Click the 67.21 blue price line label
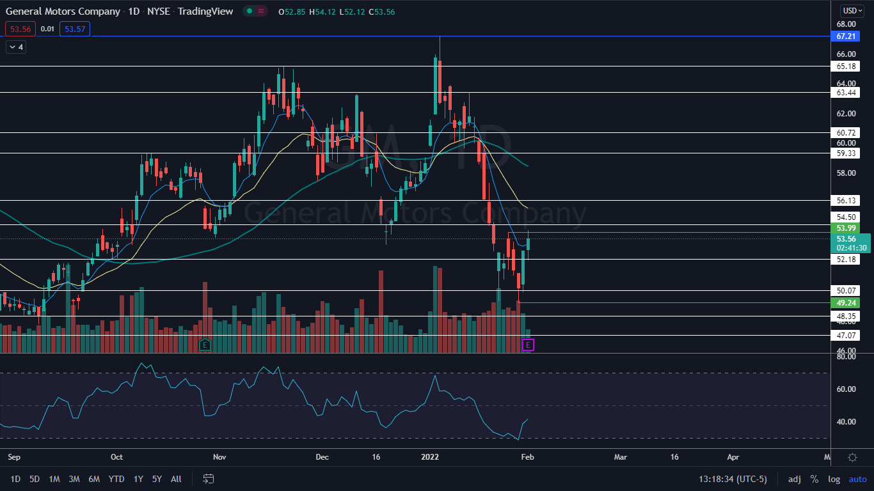874x491 pixels. coord(846,36)
